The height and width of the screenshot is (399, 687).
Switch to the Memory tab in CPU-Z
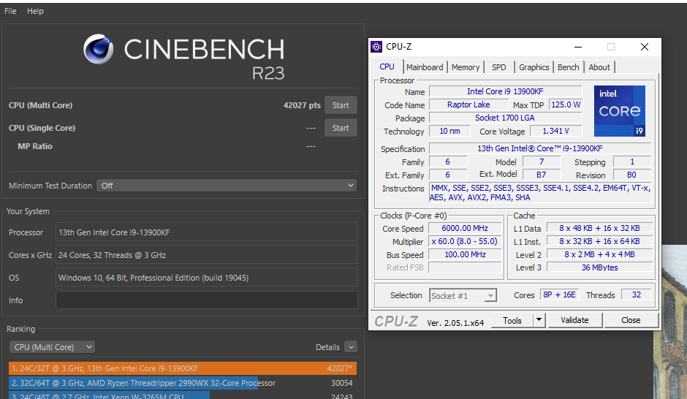[x=466, y=67]
